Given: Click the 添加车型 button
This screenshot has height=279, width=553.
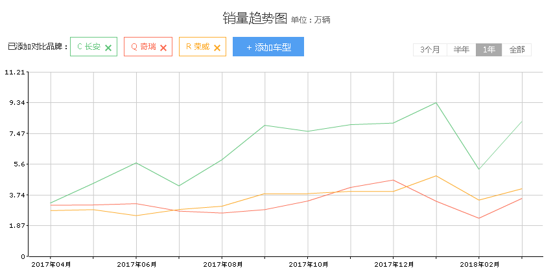Looking at the screenshot, I should click(x=268, y=47).
